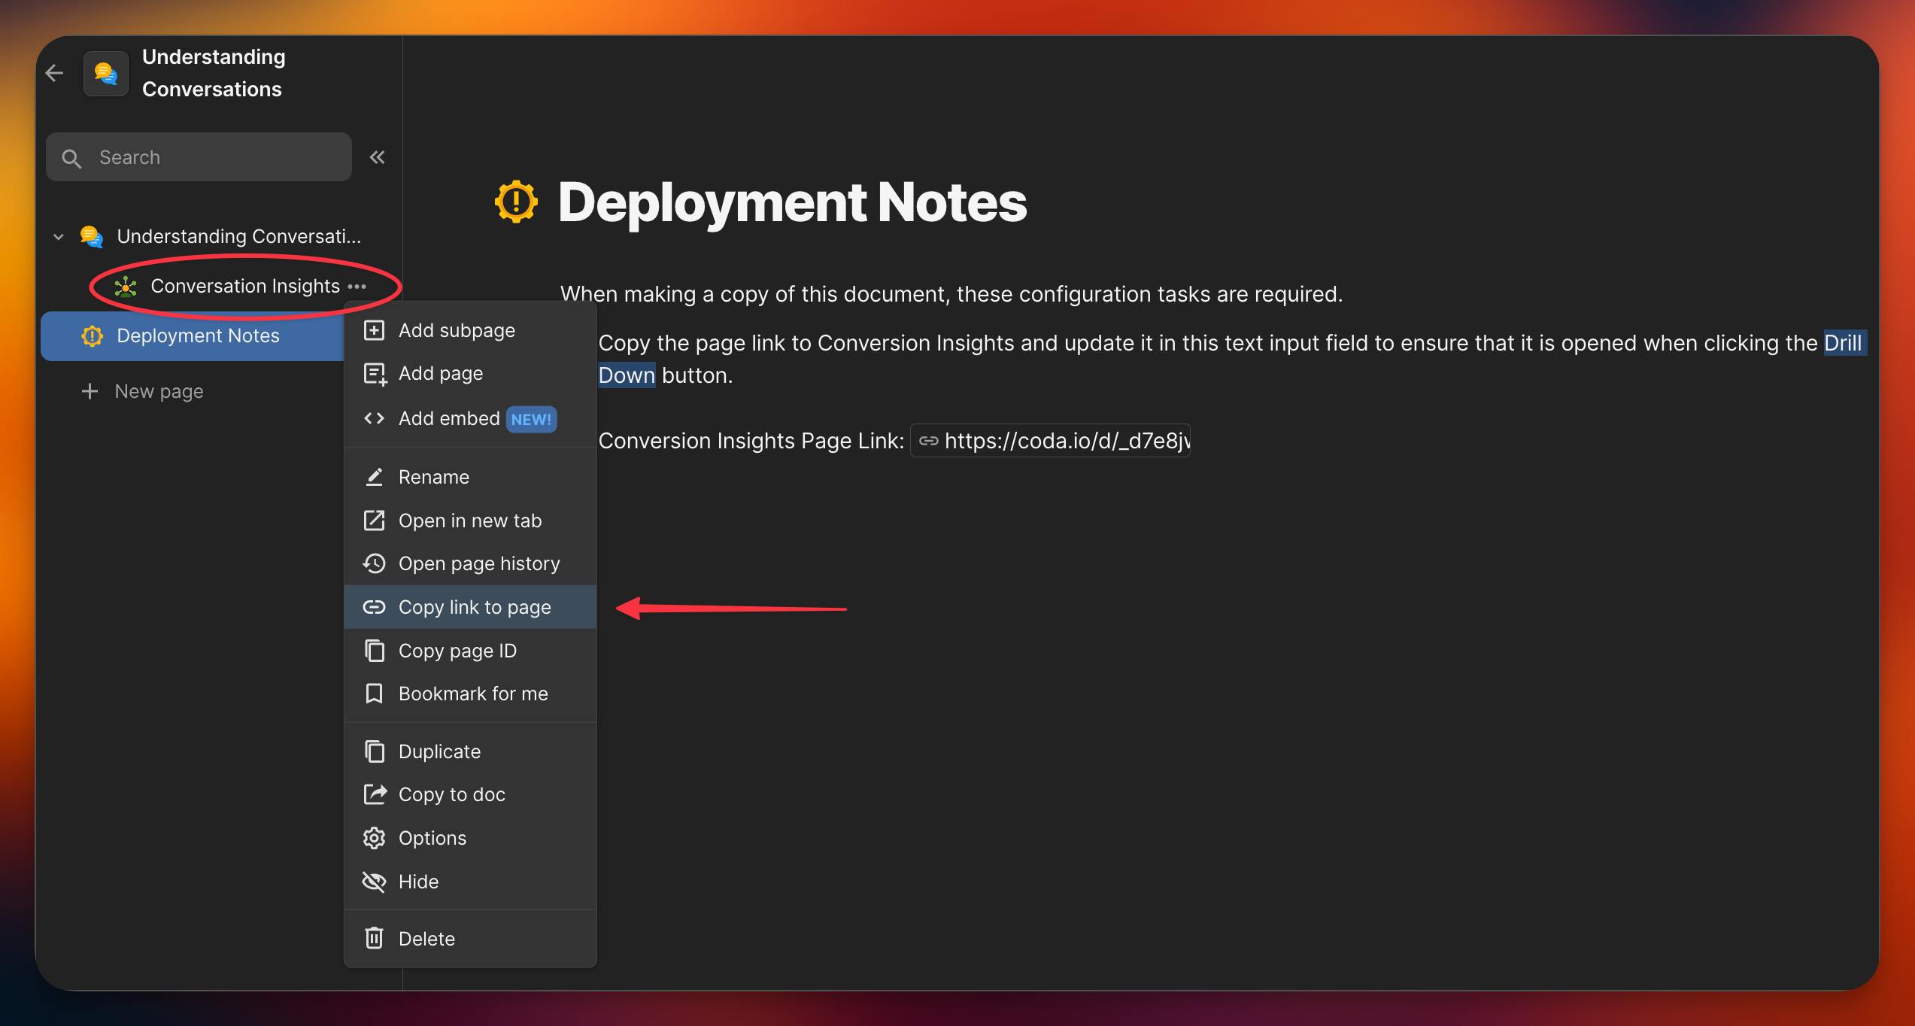Click the 'Conversion Insights Page Link:' label
Screen dimensions: 1915x1026
(x=751, y=441)
